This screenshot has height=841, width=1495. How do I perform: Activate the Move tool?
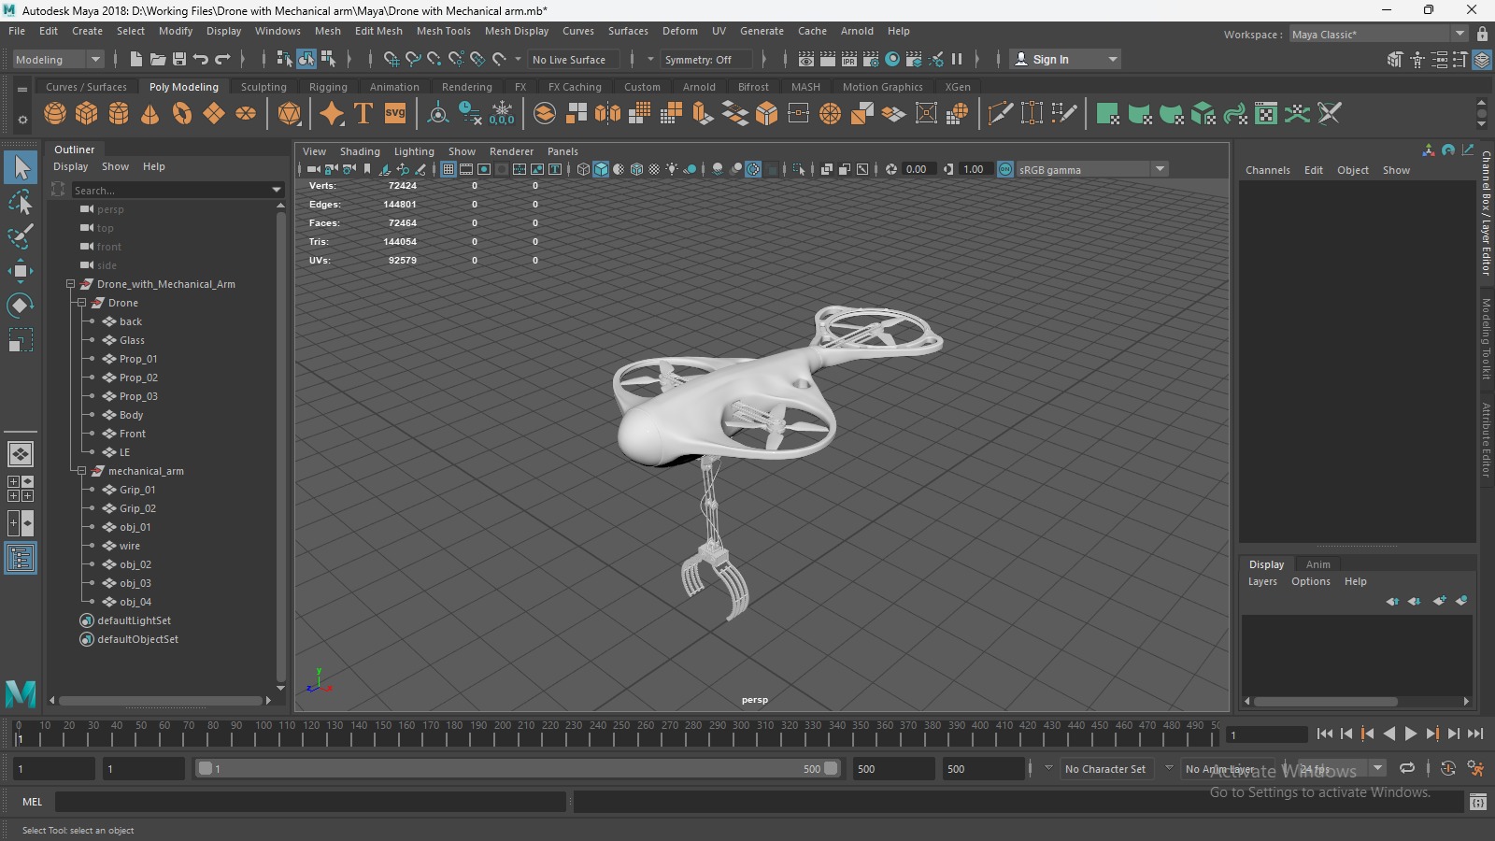click(21, 271)
